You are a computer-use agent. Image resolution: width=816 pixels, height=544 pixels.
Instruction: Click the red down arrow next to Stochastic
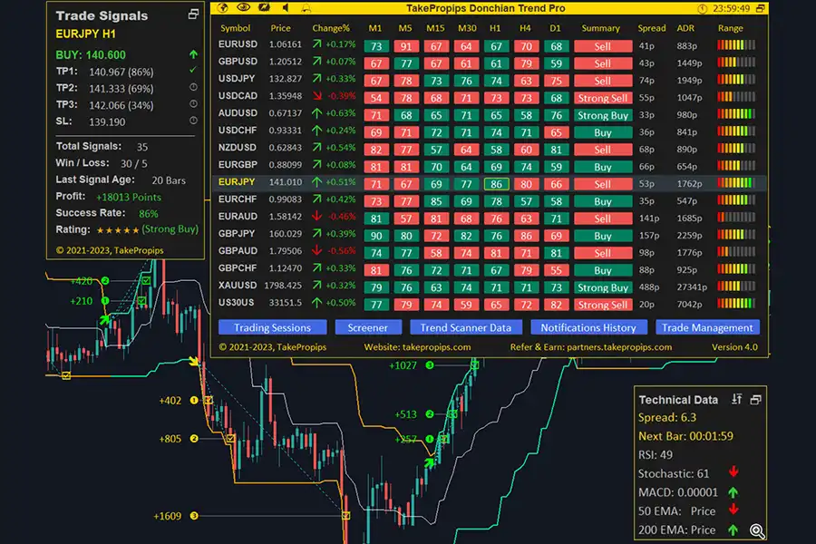tap(733, 472)
